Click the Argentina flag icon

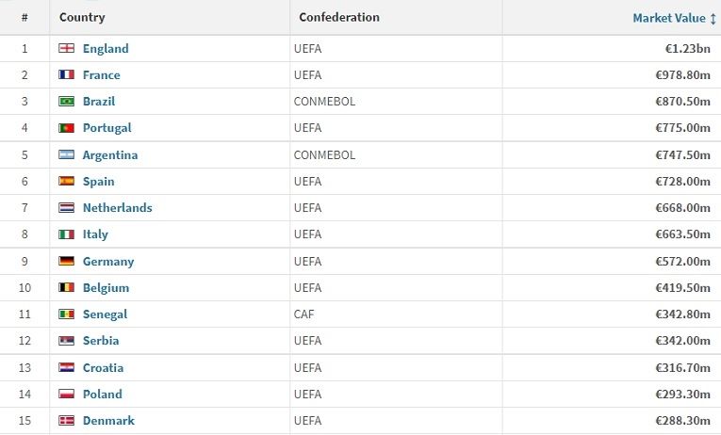(x=66, y=155)
